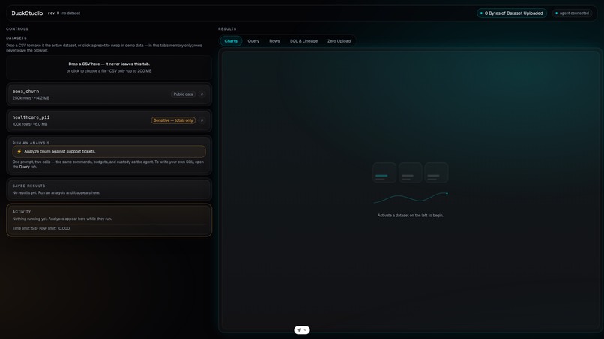Click the Public data badge
This screenshot has height=339, width=604.
tap(183, 94)
